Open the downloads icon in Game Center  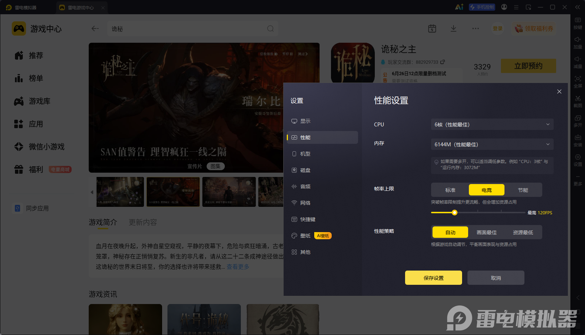(x=454, y=28)
